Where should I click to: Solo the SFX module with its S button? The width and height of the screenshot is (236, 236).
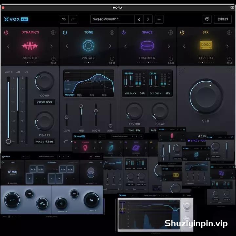coord(229,32)
